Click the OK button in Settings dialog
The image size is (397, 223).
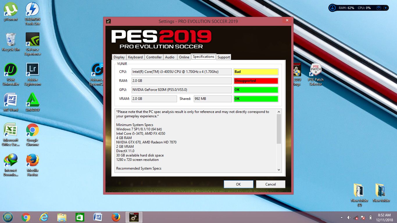coord(238,184)
